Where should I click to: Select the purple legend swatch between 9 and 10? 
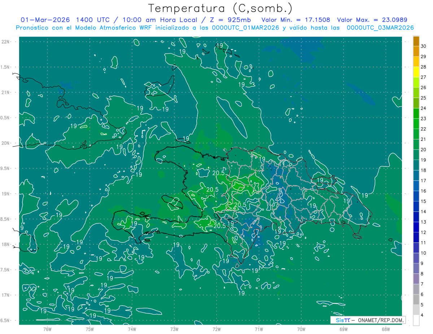(x=416, y=258)
